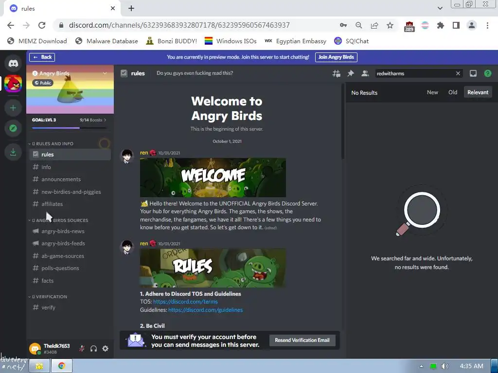Click the chat area vertical scrollbar
Viewport: 498px width, 373px height.
coord(343,121)
